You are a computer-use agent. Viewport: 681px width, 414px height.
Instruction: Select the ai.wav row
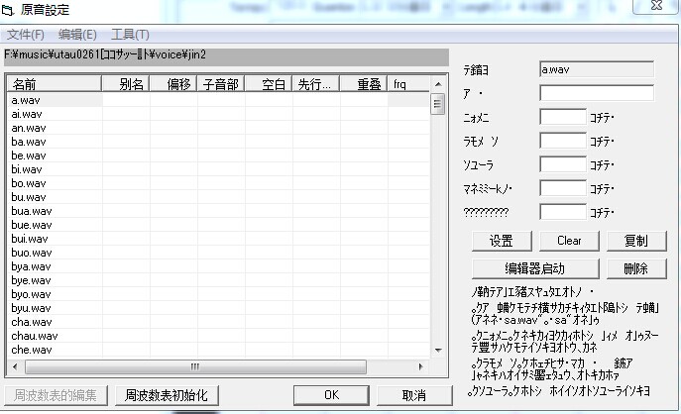tap(218, 114)
